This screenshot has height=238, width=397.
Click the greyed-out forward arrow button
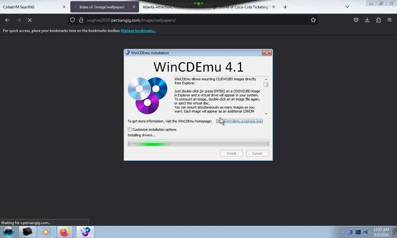point(19,20)
